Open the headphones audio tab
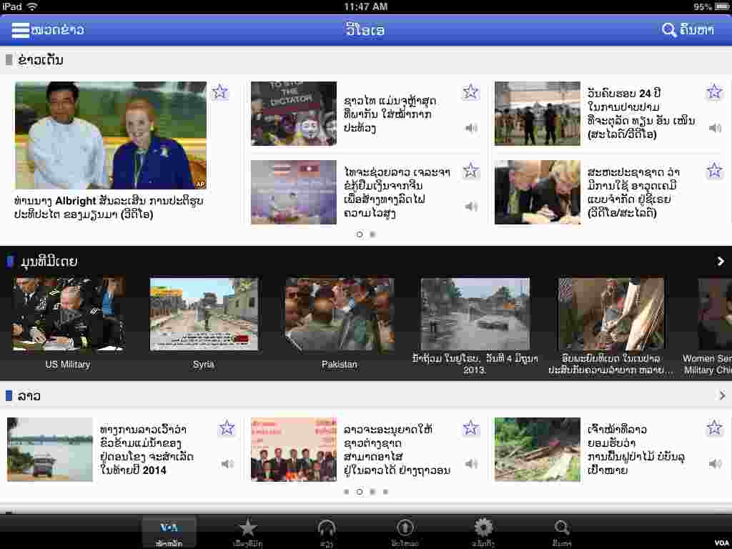This screenshot has width=732, height=549. (x=326, y=533)
